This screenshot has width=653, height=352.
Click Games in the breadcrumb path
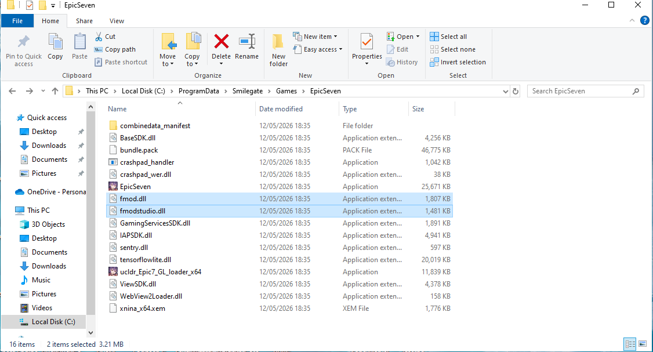tap(286, 91)
